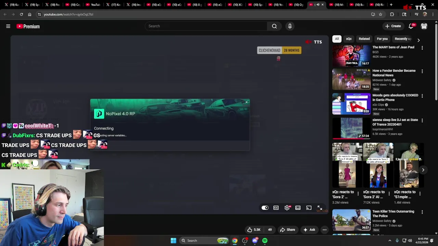Start voice search with microphone

290,26
